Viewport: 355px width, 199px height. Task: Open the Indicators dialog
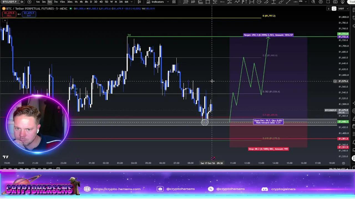click(155, 2)
